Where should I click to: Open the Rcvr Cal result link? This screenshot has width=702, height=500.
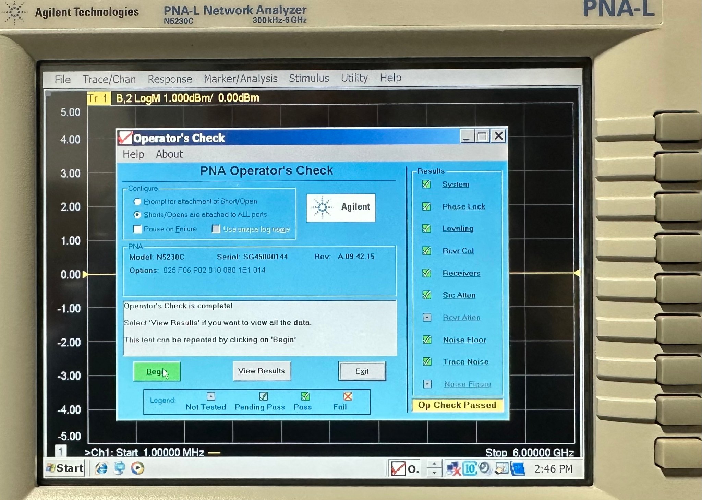pyautogui.click(x=458, y=251)
